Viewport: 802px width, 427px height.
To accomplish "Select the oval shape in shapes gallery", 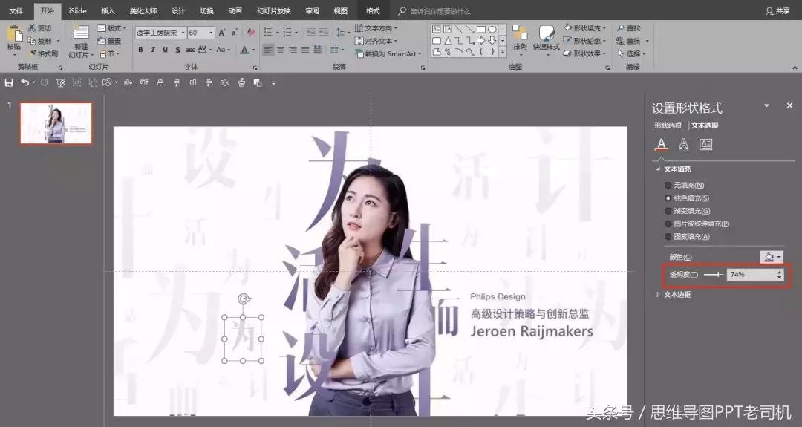I will pos(492,30).
